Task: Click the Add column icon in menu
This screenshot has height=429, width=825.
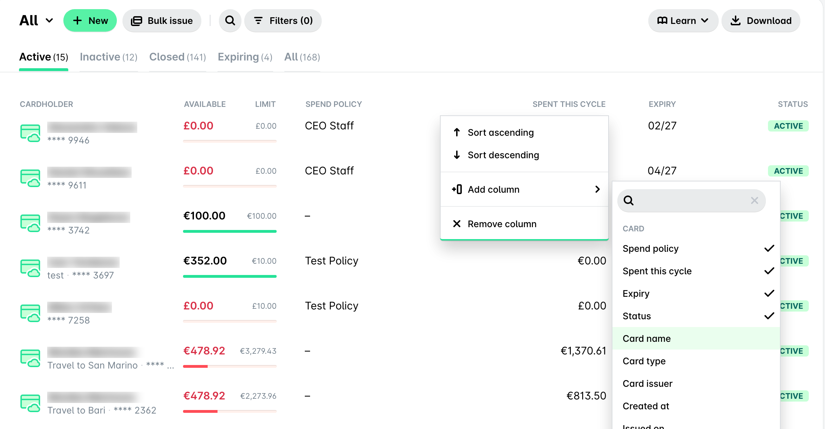Action: pyautogui.click(x=457, y=190)
